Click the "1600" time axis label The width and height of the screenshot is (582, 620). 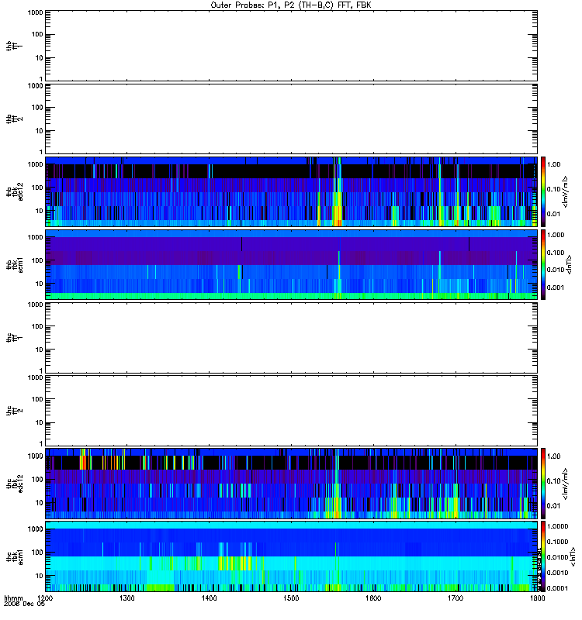point(373,598)
